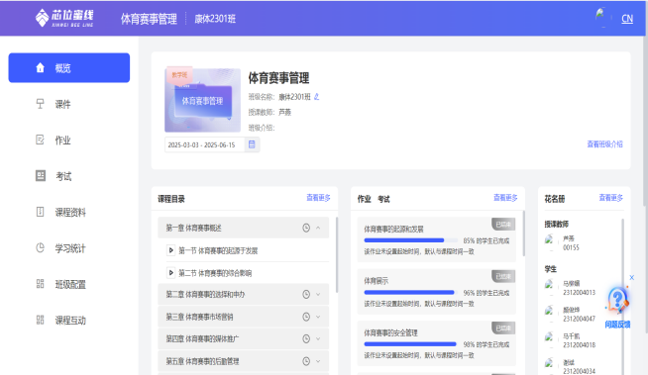Expand the 第五章 体育赛事的后勤管理 chapter
Screen dimensions: 648x375
tap(318, 361)
